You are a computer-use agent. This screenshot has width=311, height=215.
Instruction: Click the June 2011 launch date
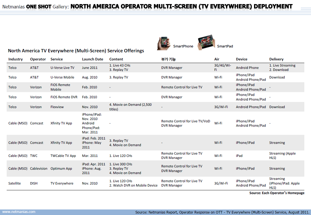[90, 68]
